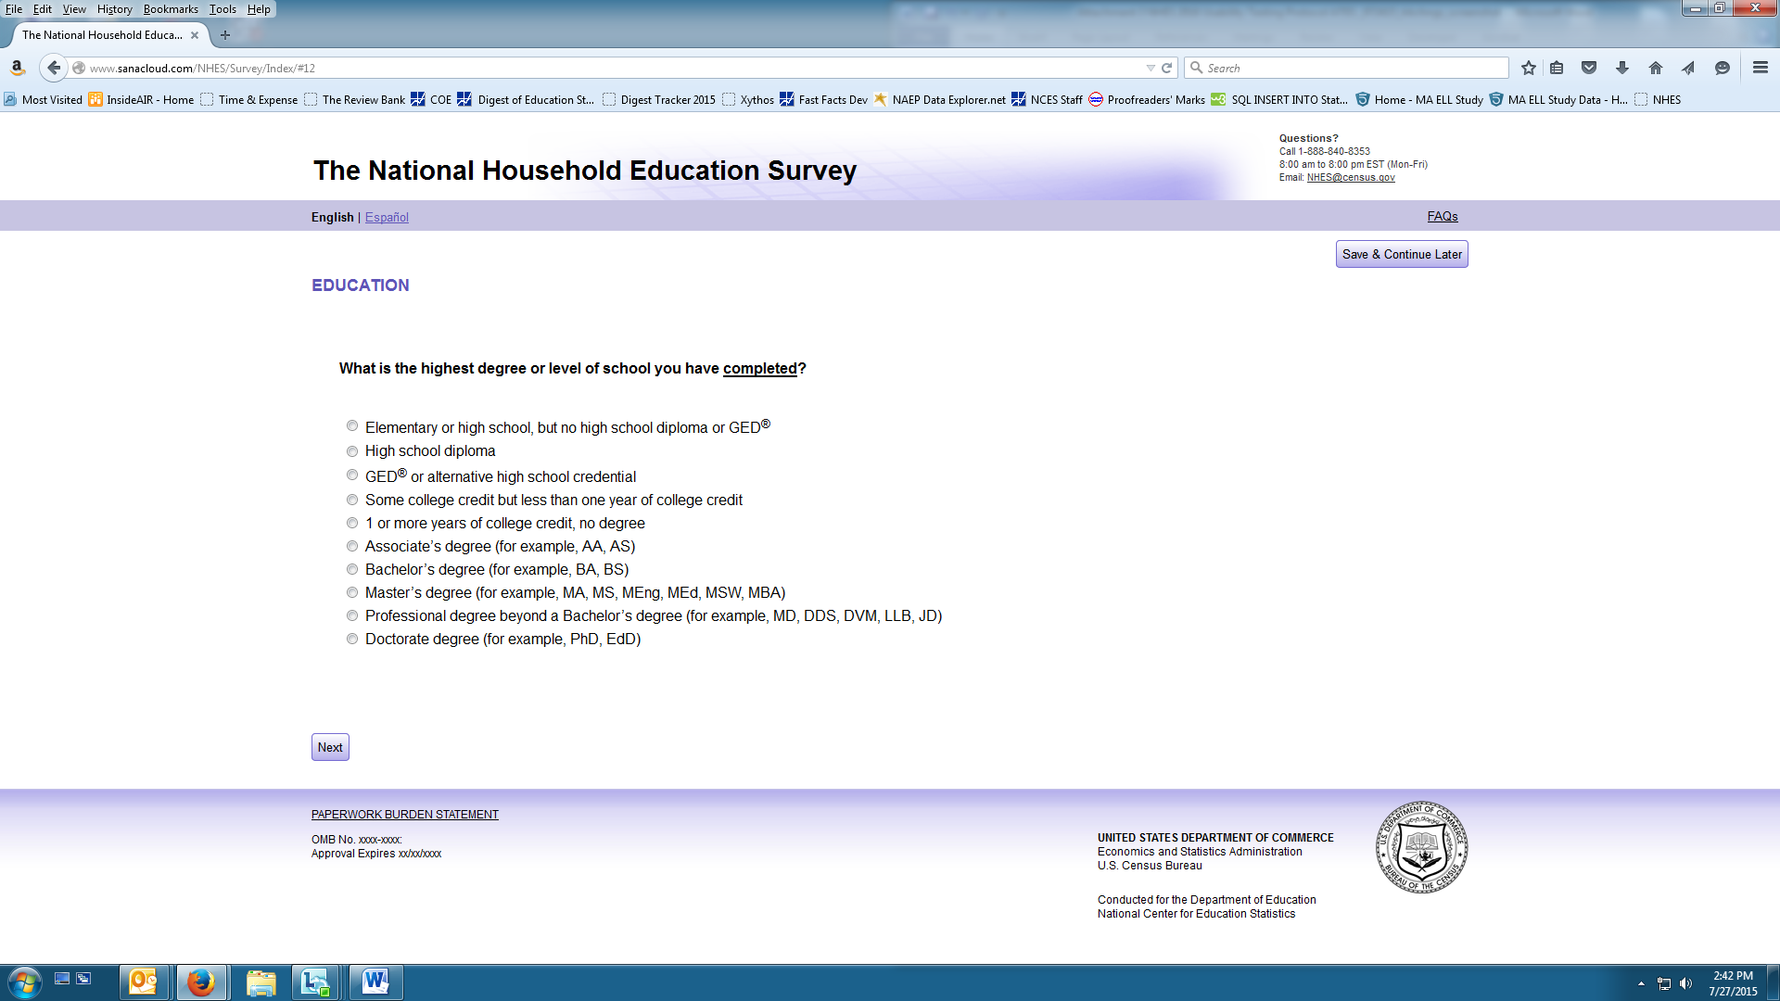
Task: Open the Downloads arrow icon
Action: tap(1622, 68)
